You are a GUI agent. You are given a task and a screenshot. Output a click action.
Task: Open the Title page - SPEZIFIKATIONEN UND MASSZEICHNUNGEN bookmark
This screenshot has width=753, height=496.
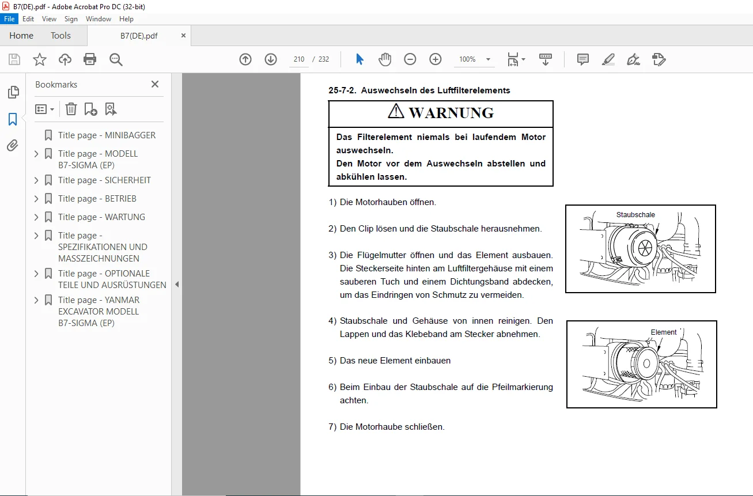[x=103, y=247]
